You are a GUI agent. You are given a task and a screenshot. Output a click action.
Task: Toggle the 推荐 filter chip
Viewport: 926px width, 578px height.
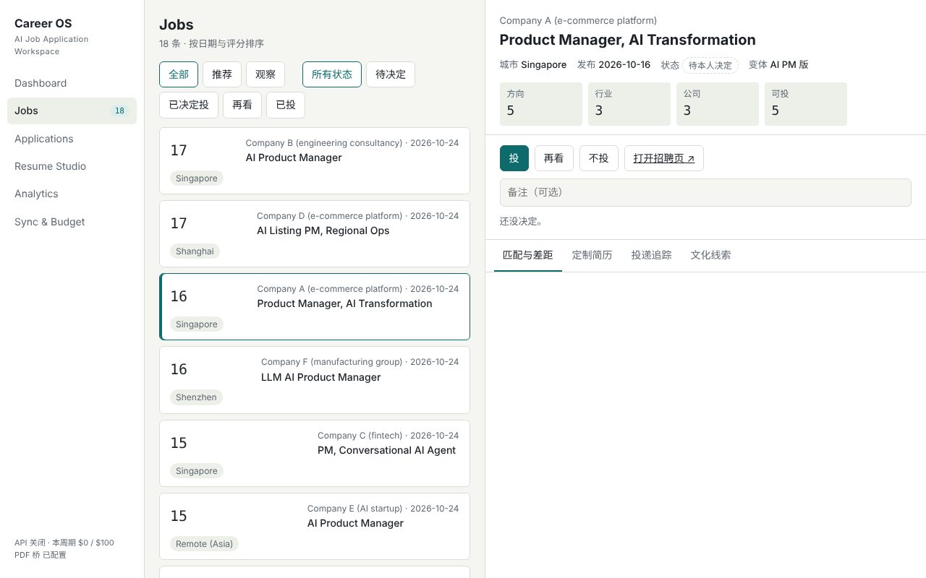222,74
